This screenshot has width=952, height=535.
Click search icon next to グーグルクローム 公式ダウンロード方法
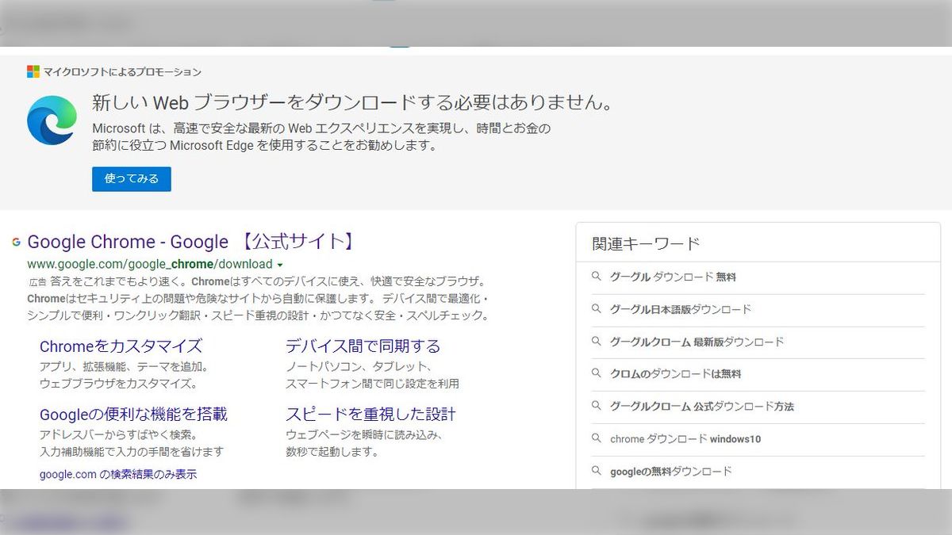(597, 406)
